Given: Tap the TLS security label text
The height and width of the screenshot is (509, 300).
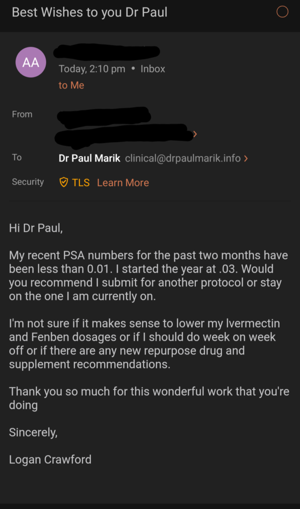Looking at the screenshot, I should coord(81,182).
